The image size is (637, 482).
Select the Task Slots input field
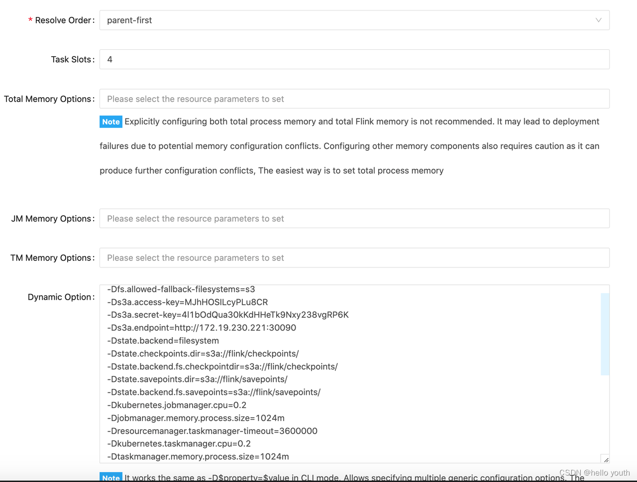(x=353, y=59)
